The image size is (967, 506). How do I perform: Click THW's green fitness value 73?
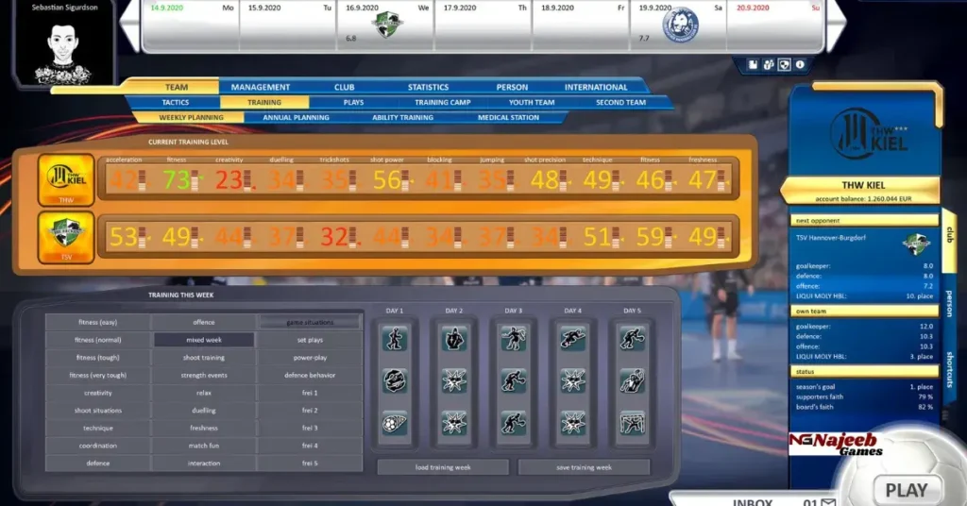point(177,179)
